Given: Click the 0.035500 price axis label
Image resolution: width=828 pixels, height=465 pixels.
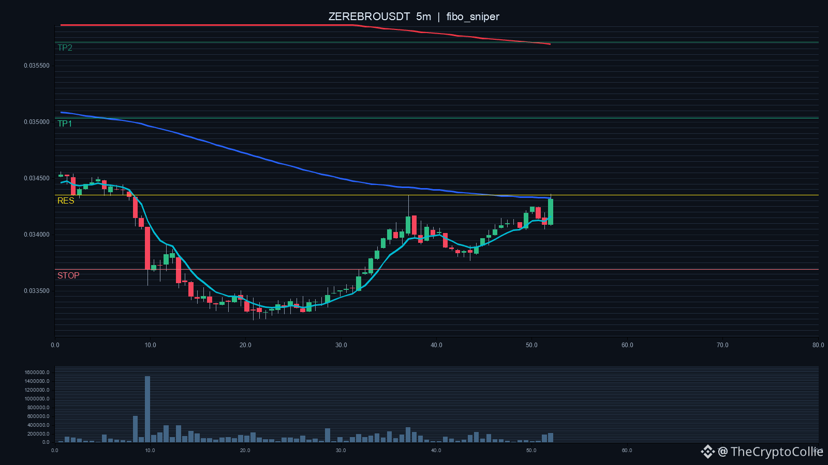Looking at the screenshot, I should [37, 66].
